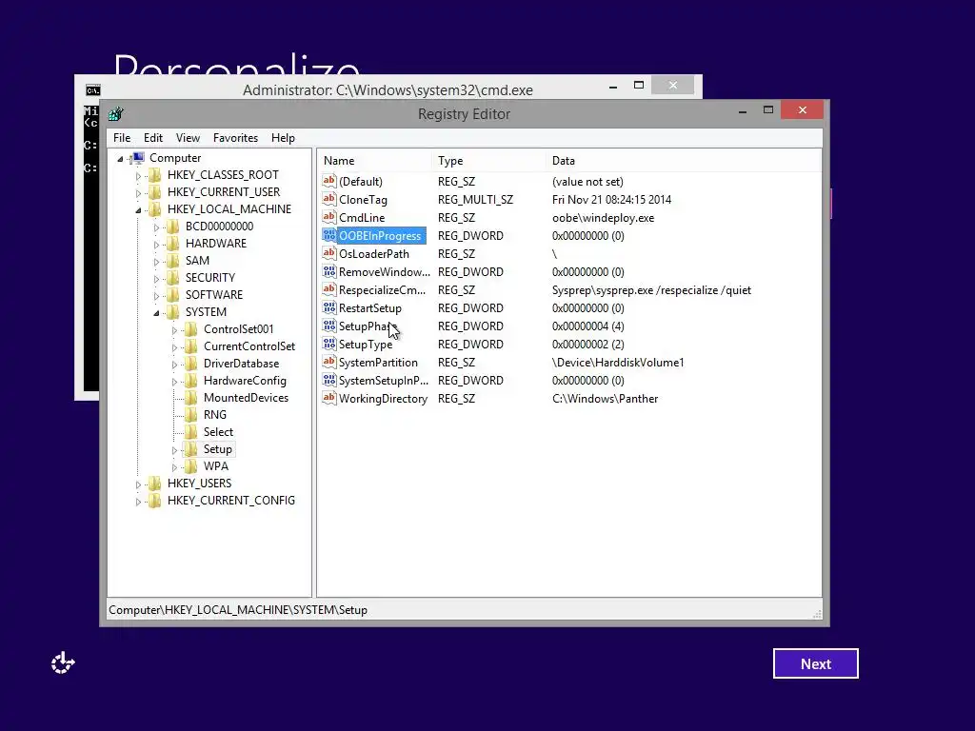This screenshot has width=975, height=731.
Task: Click the Computer icon in the tree
Action: point(139,158)
